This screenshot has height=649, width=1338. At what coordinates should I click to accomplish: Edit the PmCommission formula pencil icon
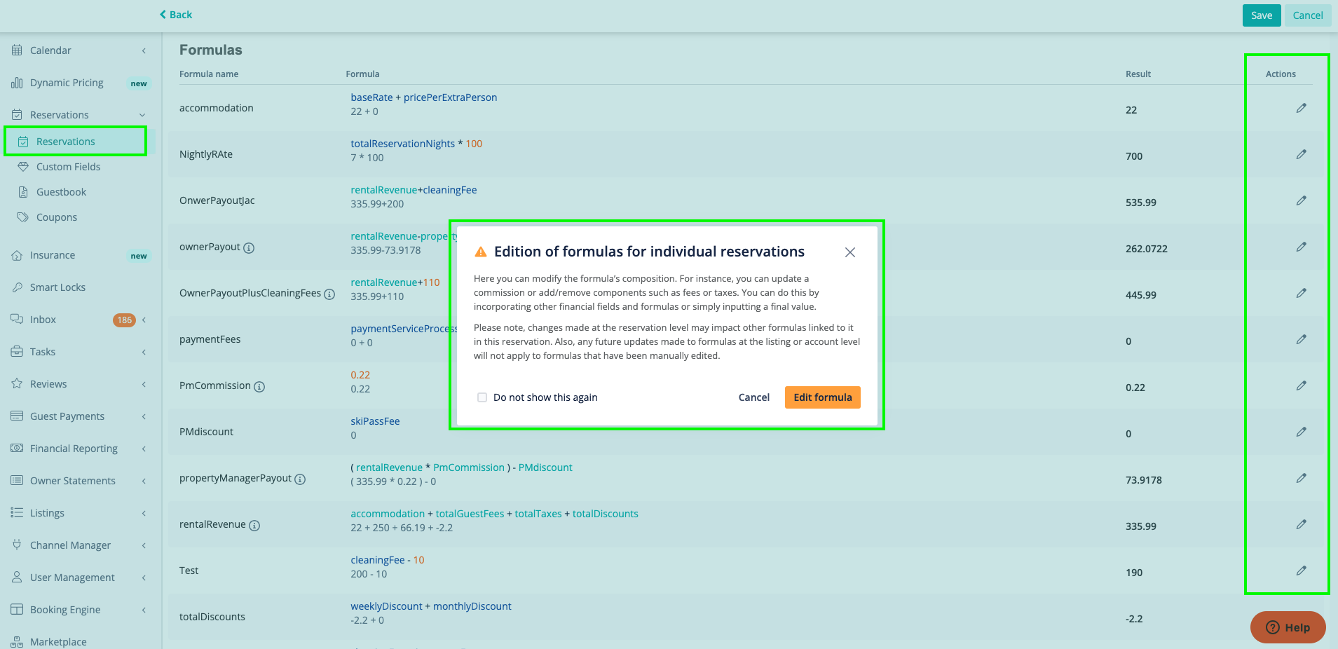click(x=1301, y=385)
